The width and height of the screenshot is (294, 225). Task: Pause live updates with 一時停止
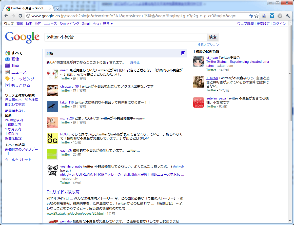[133, 62]
